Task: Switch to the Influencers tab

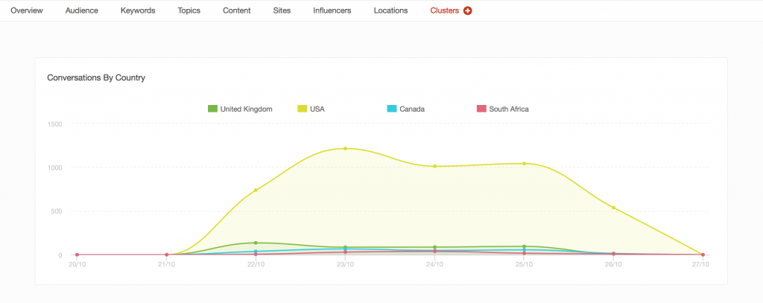Action: tap(332, 11)
